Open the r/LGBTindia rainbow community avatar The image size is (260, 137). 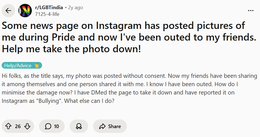[x=25, y=11]
